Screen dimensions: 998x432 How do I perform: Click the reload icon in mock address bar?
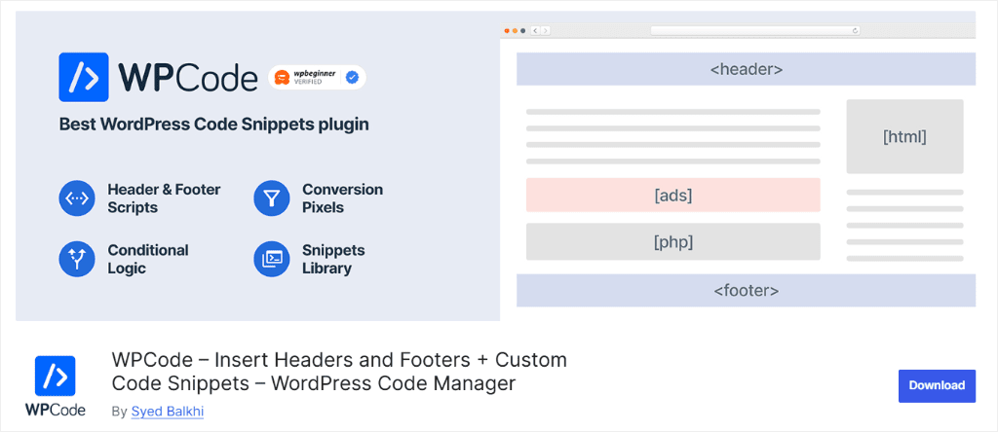click(855, 30)
